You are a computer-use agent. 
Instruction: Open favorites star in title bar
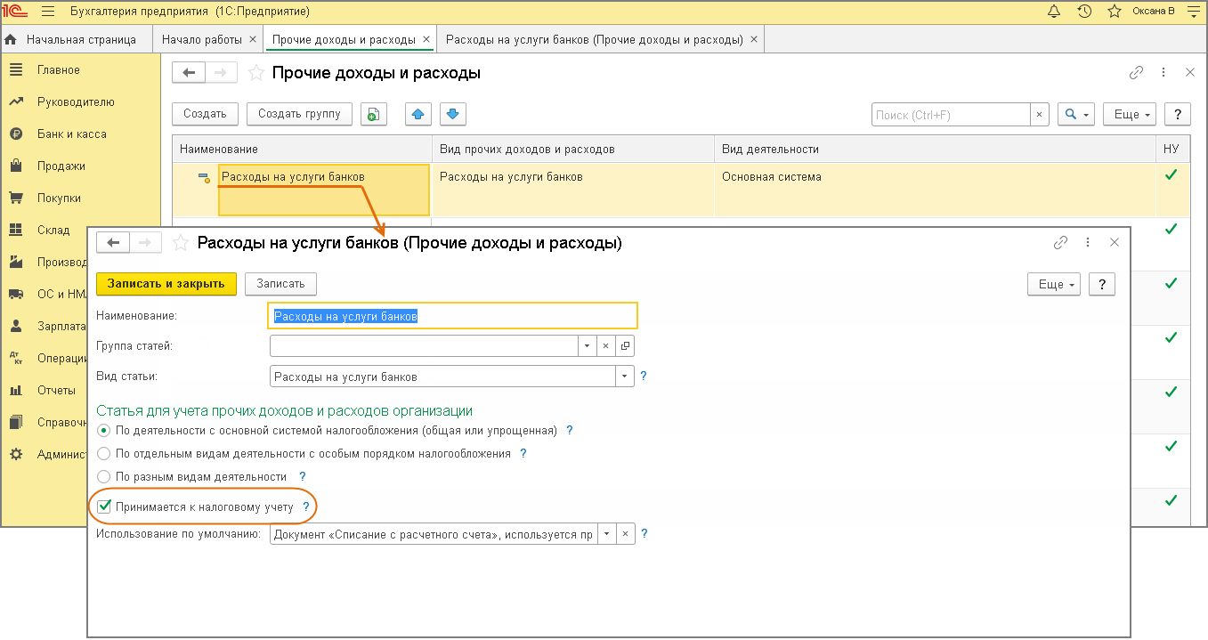point(1114,12)
